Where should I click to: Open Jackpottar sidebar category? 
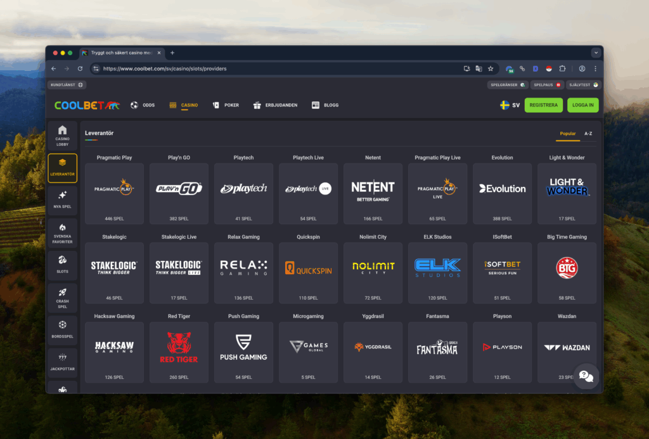coord(63,362)
